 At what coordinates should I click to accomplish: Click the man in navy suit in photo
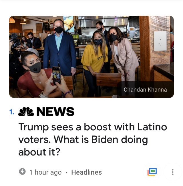pyautogui.click(x=60, y=47)
